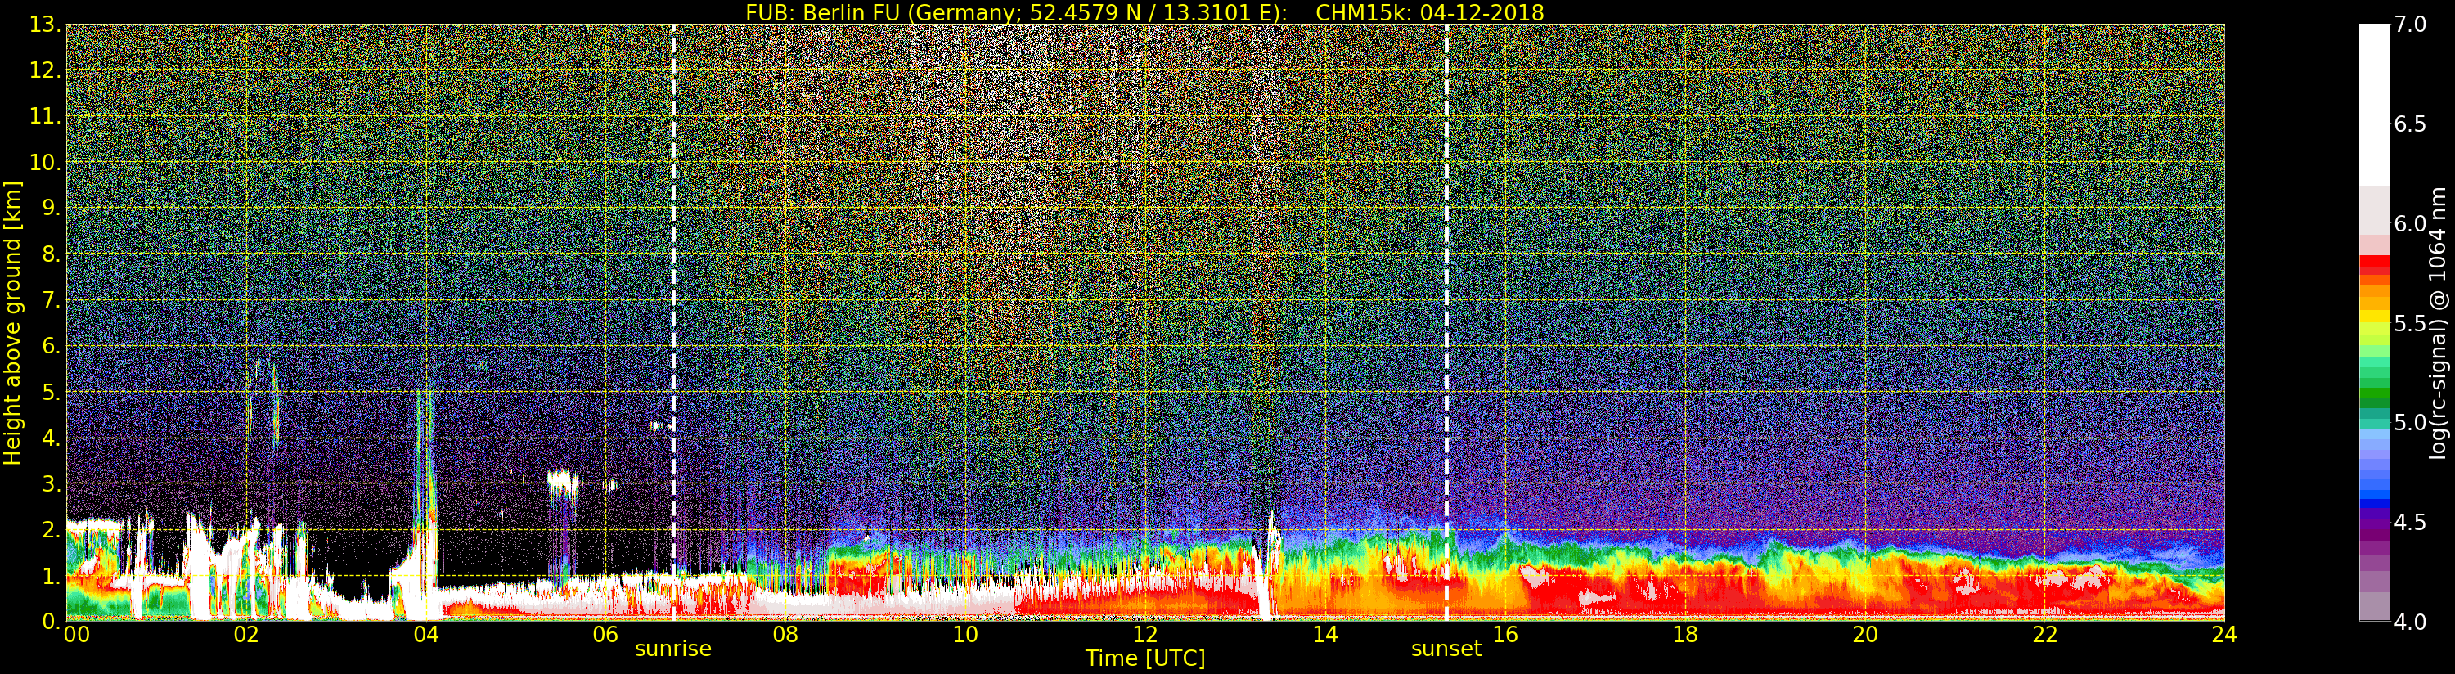The width and height of the screenshot is (2455, 674).
Task: Click the '18' time axis tick label
Action: (1685, 634)
